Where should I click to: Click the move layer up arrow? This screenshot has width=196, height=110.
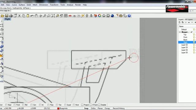[x=189, y=22]
